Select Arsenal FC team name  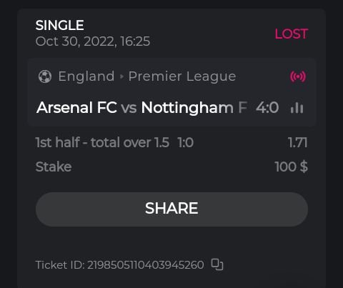76,107
